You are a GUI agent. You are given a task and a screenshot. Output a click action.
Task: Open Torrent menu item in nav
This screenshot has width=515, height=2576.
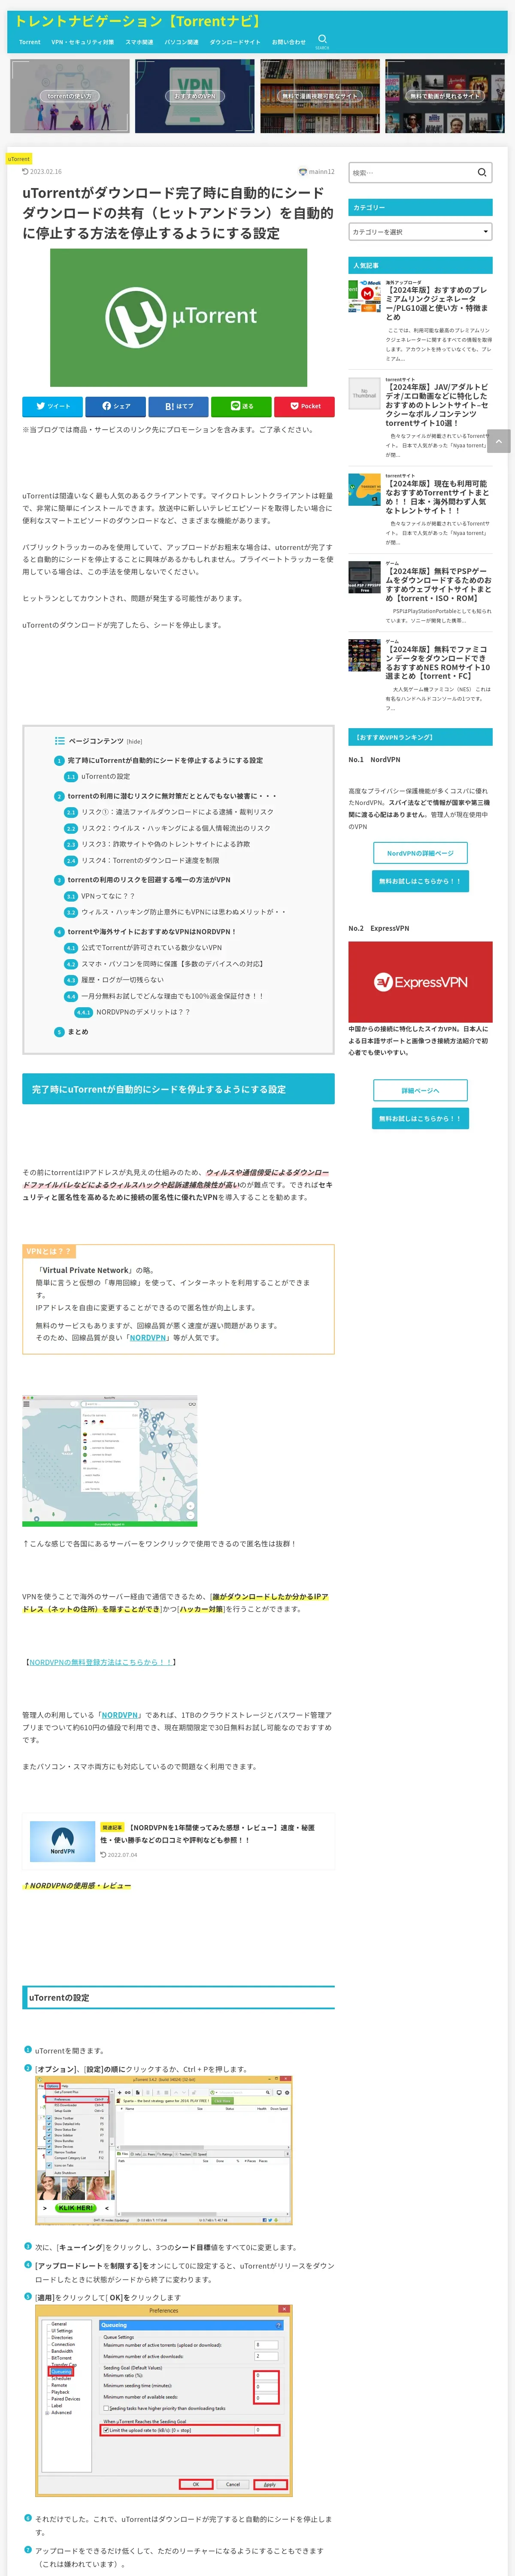[x=30, y=42]
